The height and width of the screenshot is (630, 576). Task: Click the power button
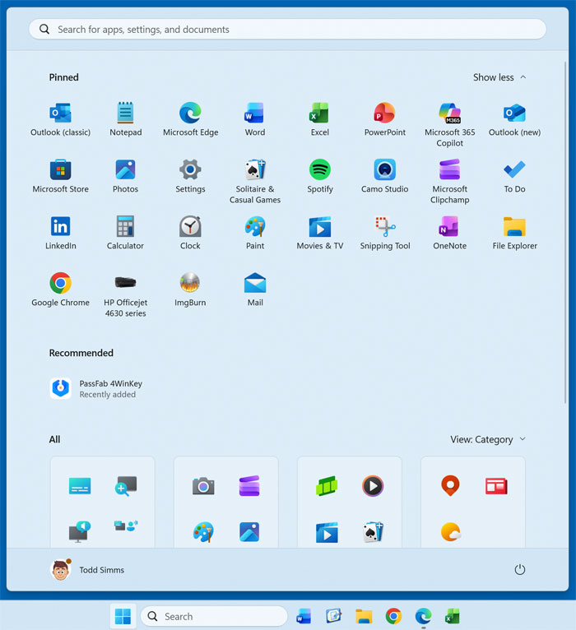pos(520,570)
